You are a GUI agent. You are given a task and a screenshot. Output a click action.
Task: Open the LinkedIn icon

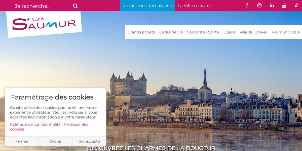[x=272, y=5]
